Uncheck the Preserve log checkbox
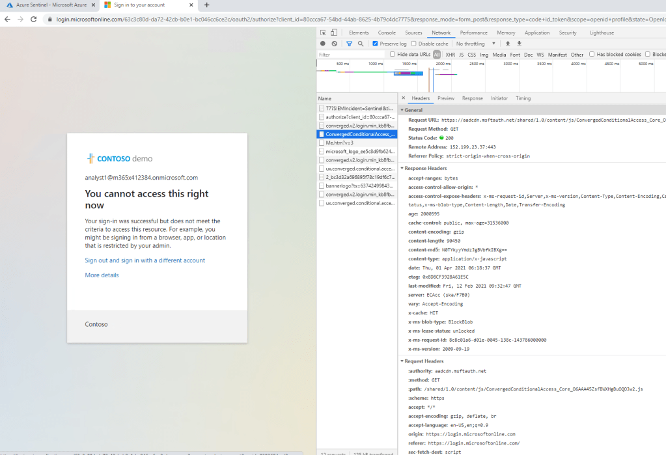The image size is (666, 455). coord(376,44)
